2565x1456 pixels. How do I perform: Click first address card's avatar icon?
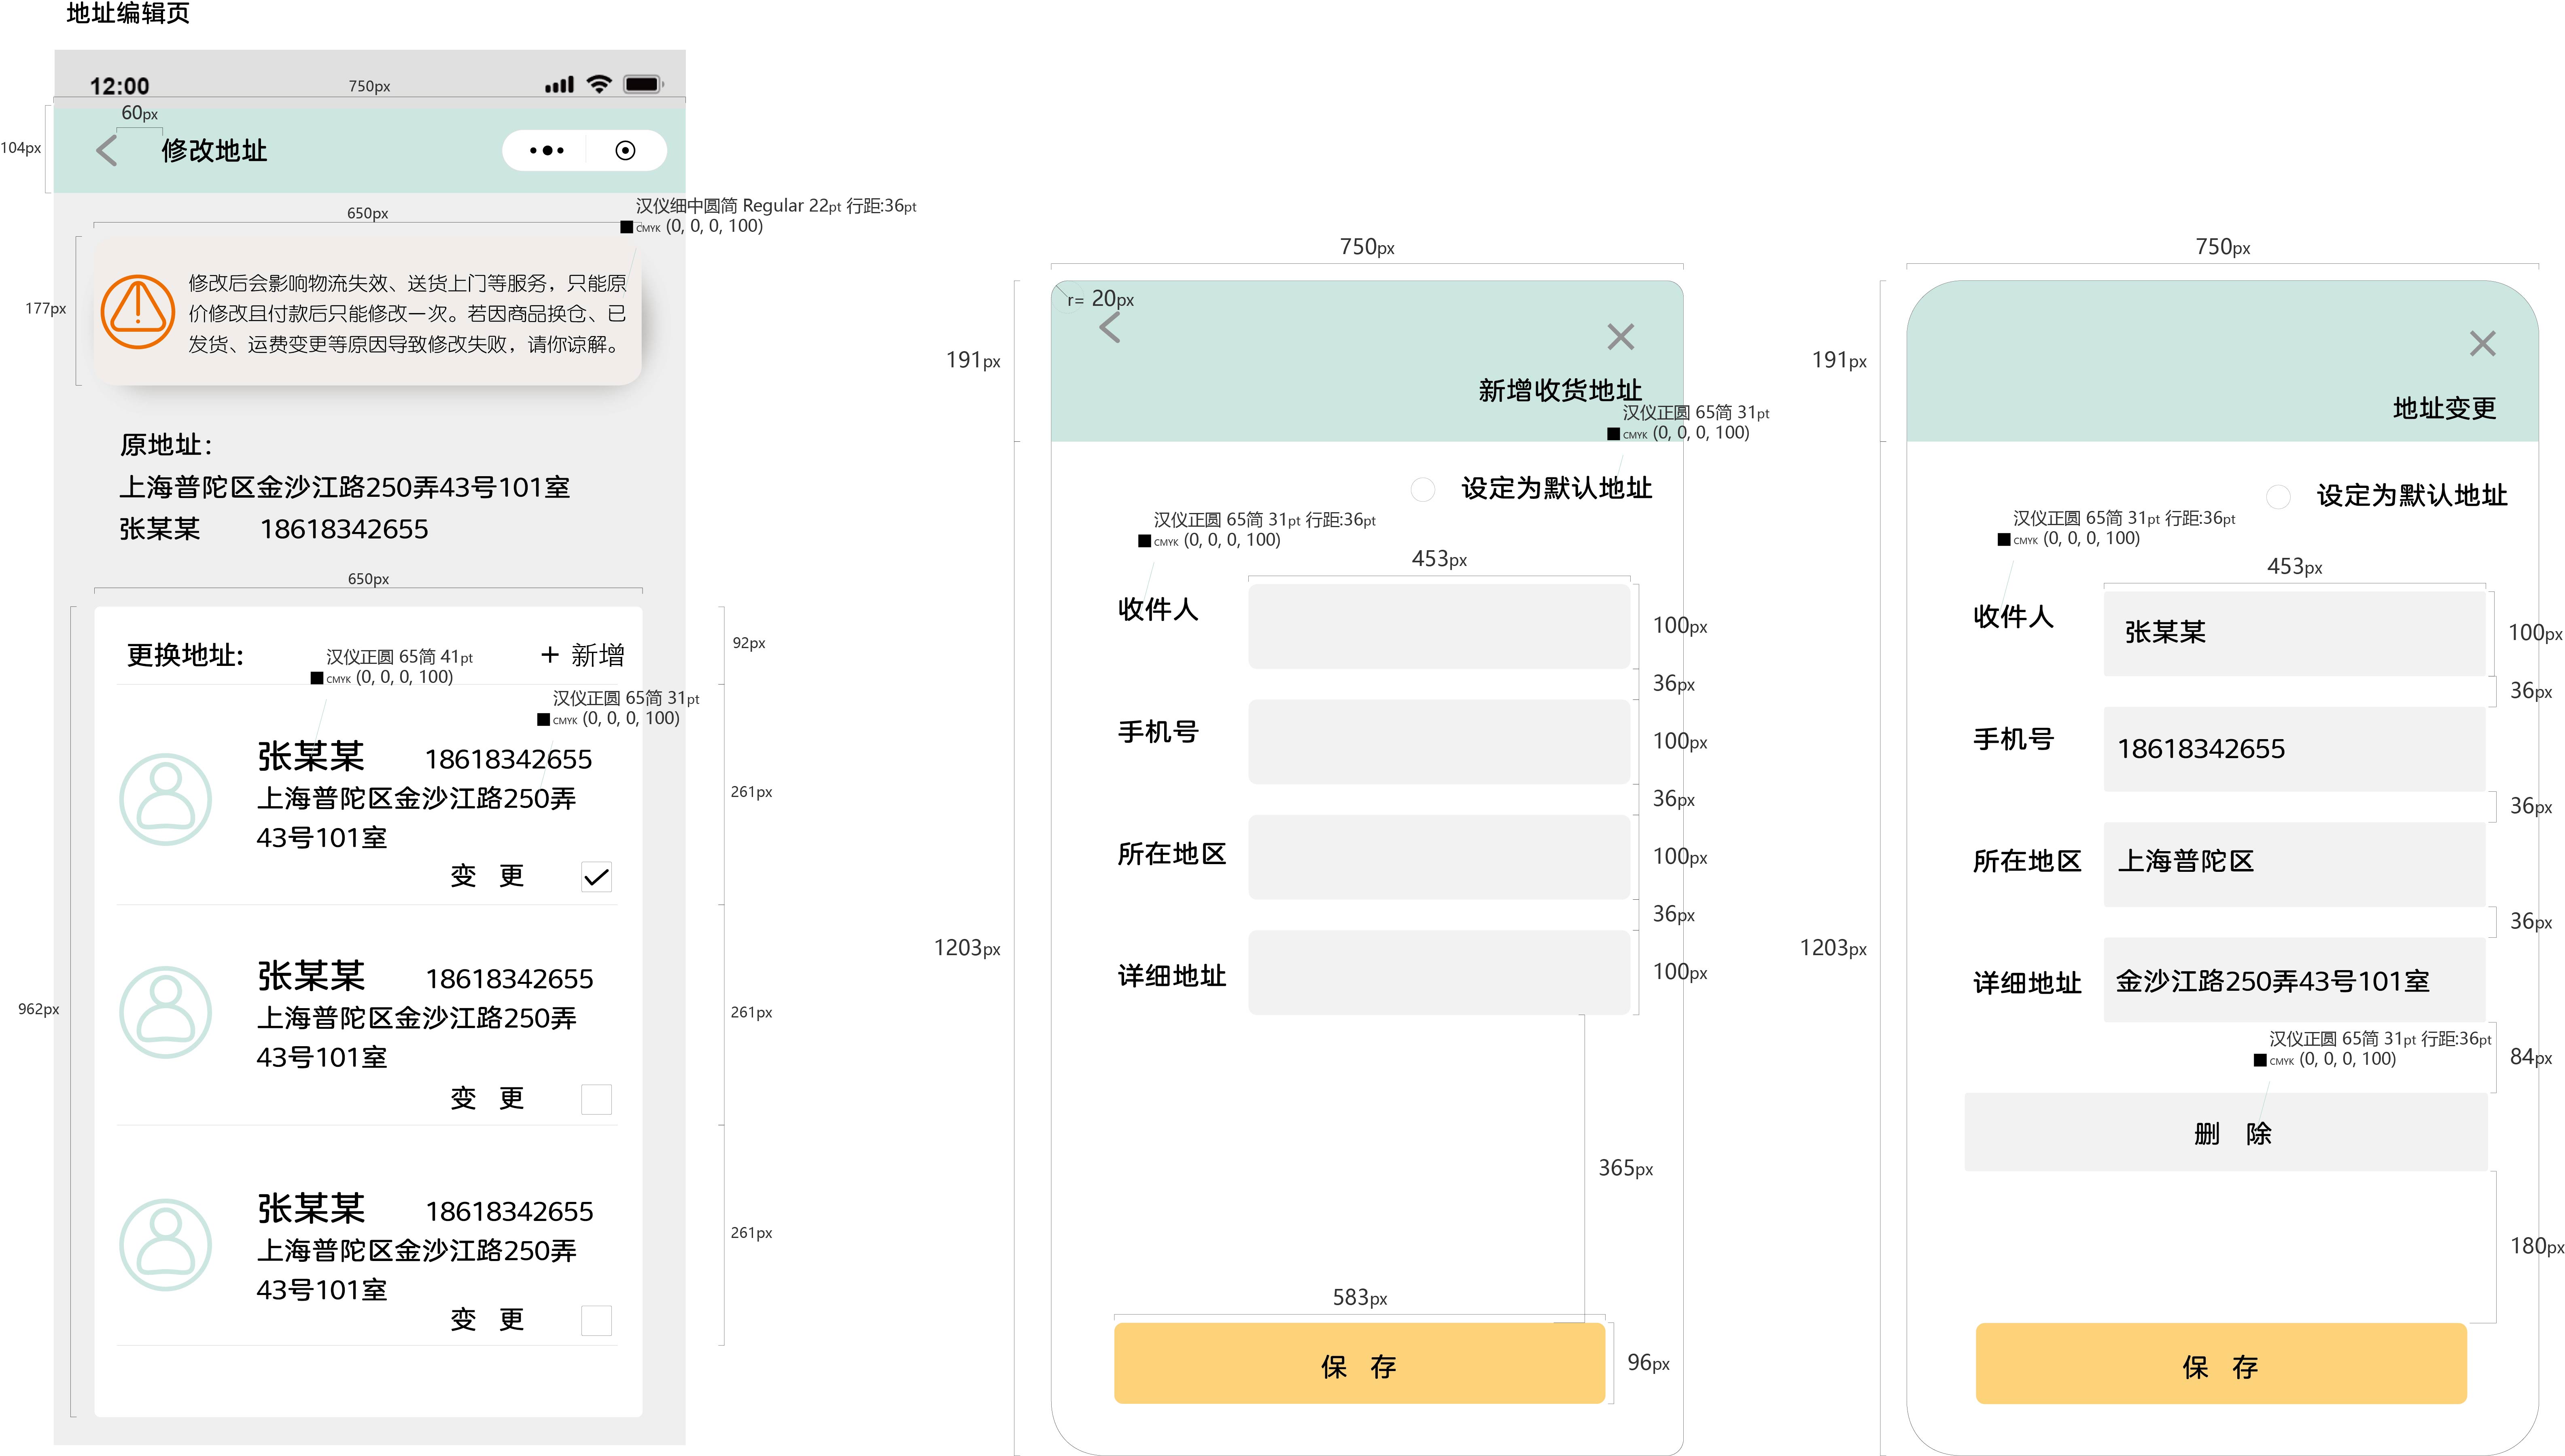point(165,799)
